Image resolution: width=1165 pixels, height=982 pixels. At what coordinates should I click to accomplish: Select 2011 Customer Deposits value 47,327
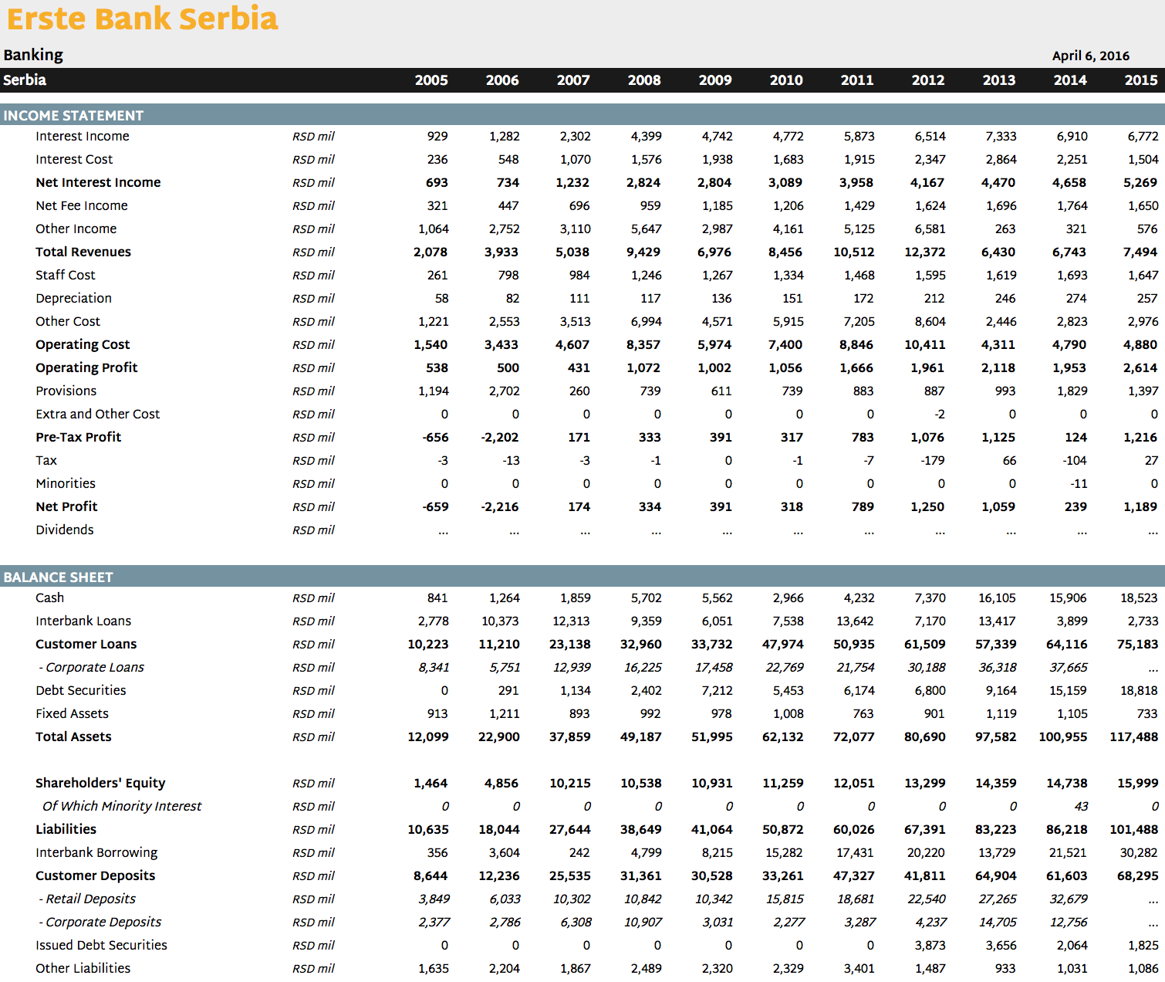[854, 876]
